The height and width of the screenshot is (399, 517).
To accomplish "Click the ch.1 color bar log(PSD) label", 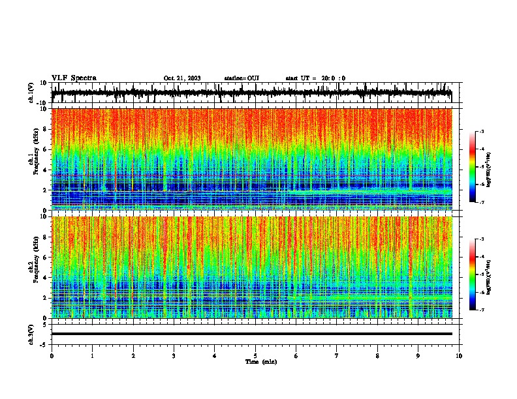I will click(489, 170).
